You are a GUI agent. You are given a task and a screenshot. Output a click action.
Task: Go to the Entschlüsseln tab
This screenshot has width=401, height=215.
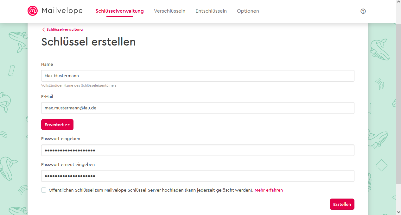pos(211,11)
